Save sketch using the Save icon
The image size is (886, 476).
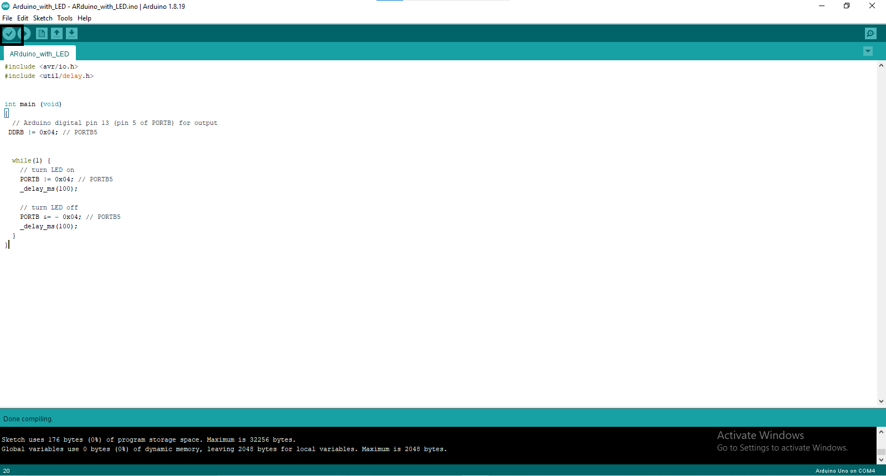point(71,34)
